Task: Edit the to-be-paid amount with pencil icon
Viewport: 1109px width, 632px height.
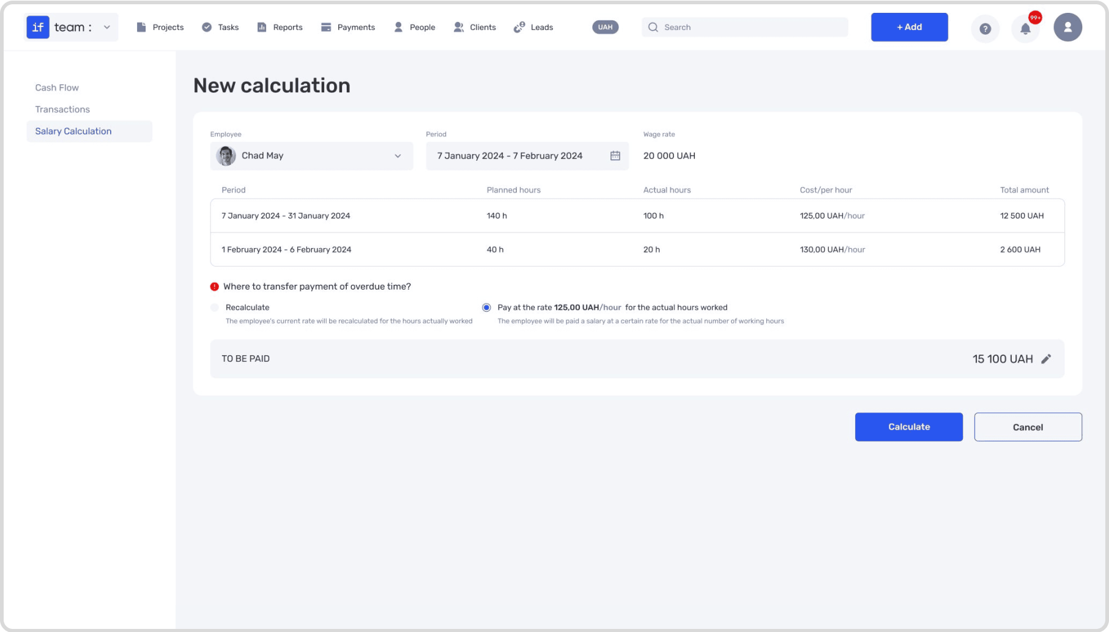Action: pyautogui.click(x=1046, y=359)
